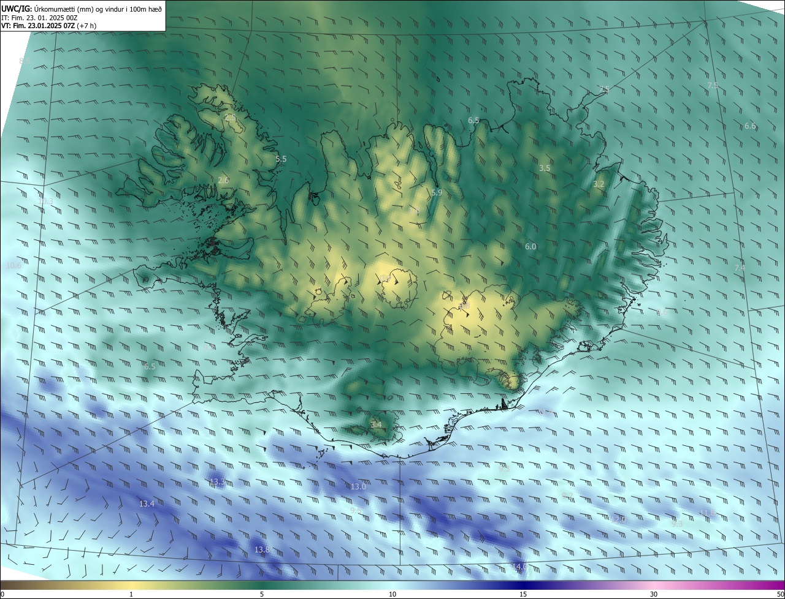Click the '5' tick label on the legend
This screenshot has height=599, width=785.
tap(262, 594)
